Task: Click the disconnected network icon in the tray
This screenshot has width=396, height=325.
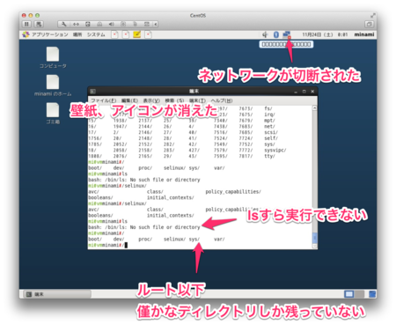Action: pyautogui.click(x=287, y=34)
